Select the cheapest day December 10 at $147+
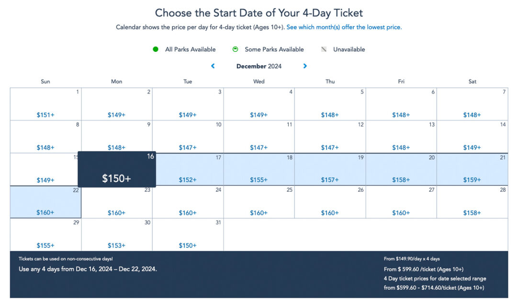517x303 pixels. [x=188, y=136]
